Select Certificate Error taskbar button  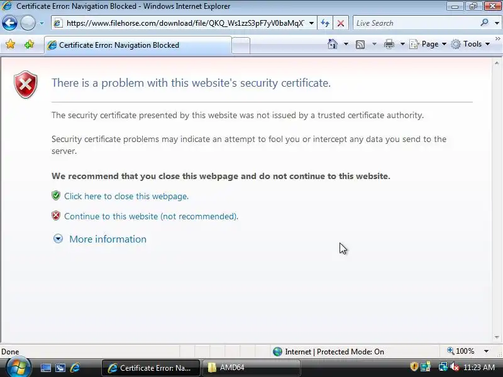point(151,368)
